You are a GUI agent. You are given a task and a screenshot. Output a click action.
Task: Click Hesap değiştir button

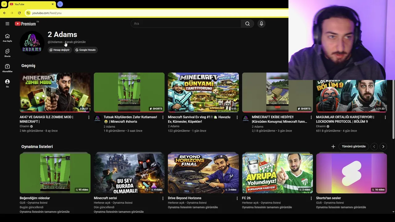60,50
